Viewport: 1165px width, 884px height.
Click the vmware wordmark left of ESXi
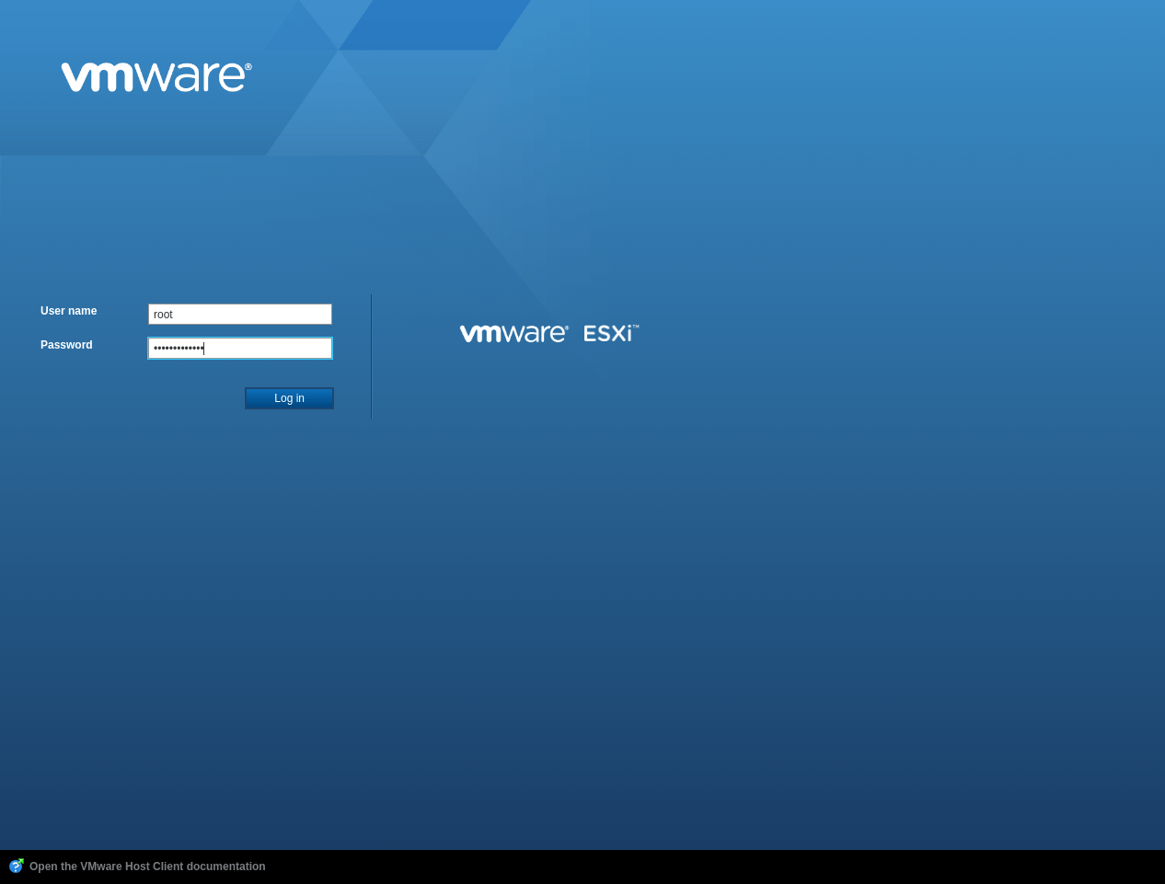(x=513, y=333)
